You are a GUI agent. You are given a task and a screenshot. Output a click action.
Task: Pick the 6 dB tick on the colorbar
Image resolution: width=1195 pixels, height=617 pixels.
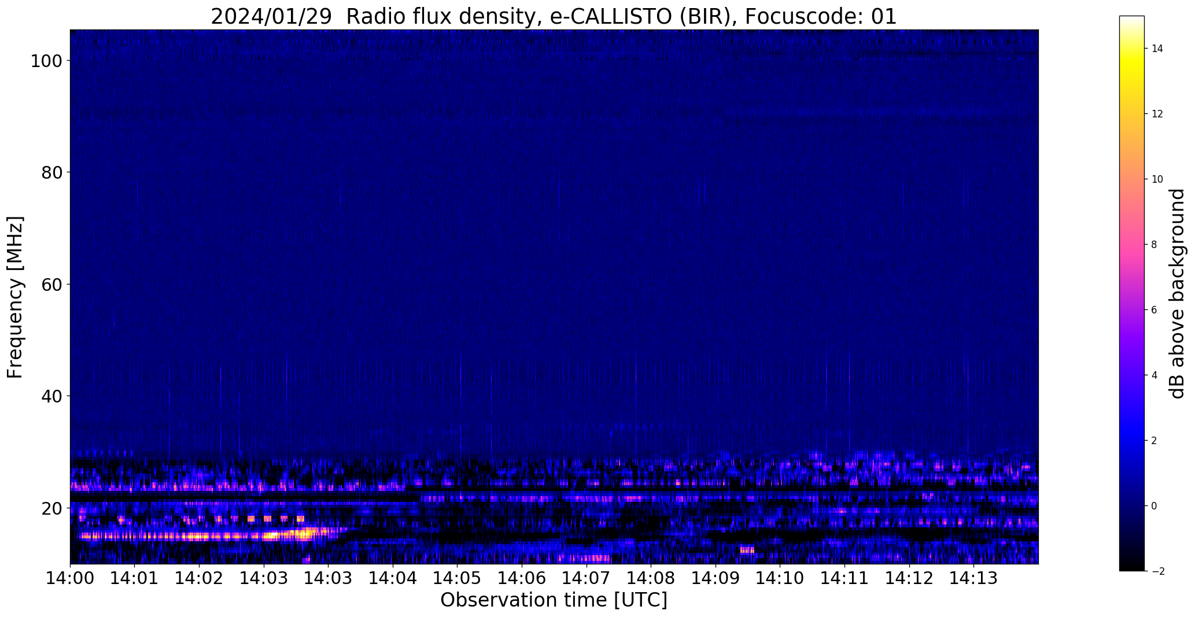click(x=1154, y=310)
